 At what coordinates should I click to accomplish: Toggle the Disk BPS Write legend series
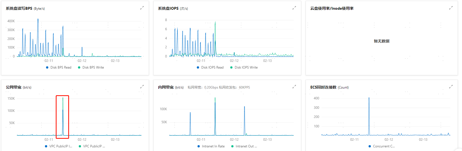point(91,67)
